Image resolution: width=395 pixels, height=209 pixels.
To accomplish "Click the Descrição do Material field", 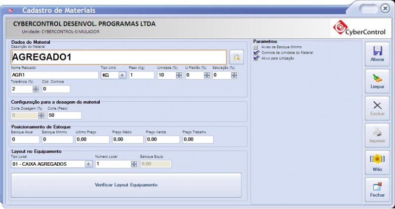I will (x=118, y=57).
